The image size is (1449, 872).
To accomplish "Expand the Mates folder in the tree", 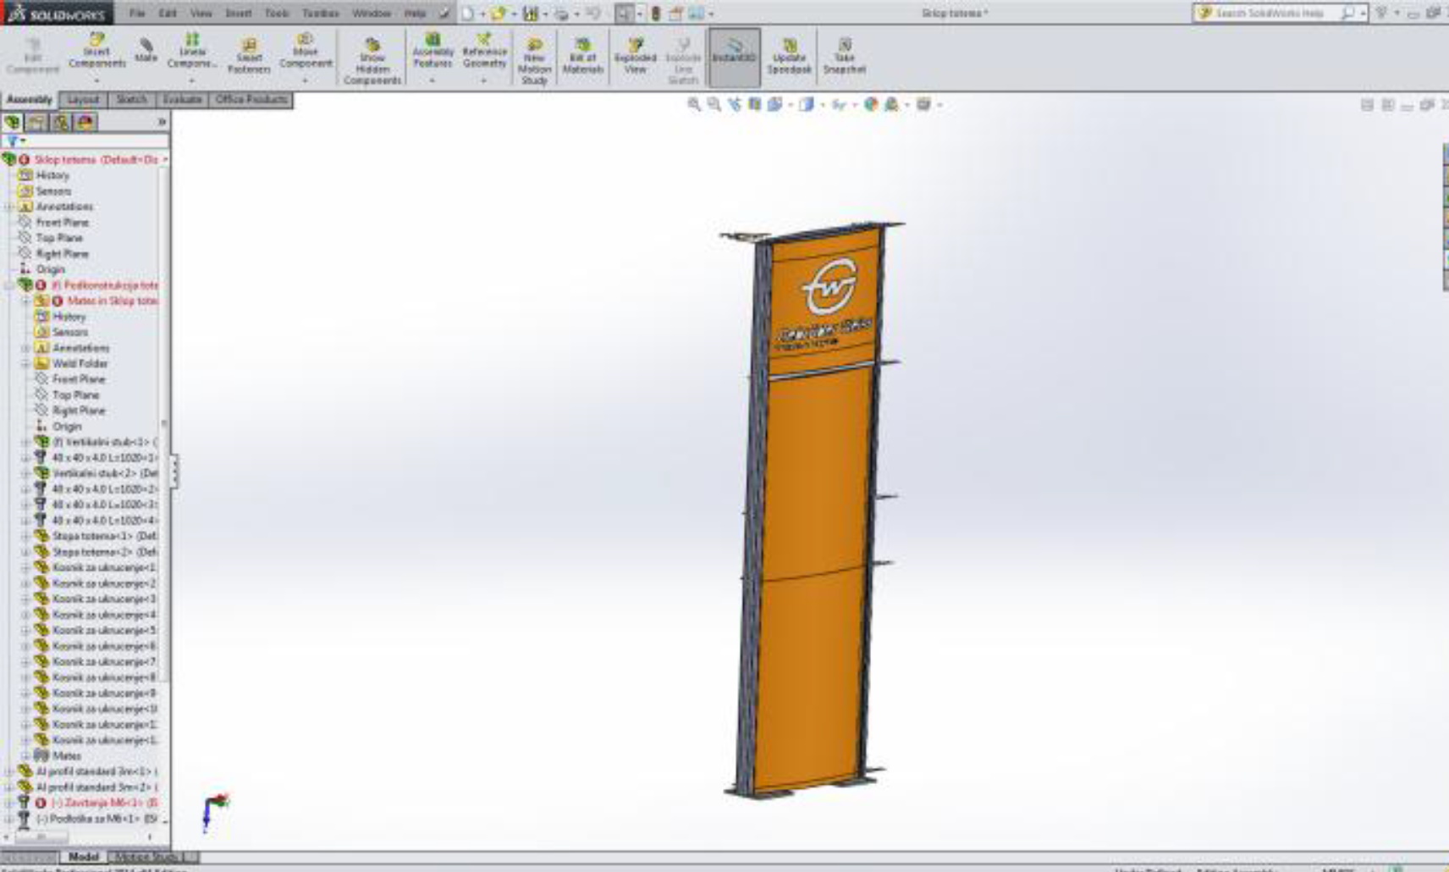I will [x=25, y=756].
